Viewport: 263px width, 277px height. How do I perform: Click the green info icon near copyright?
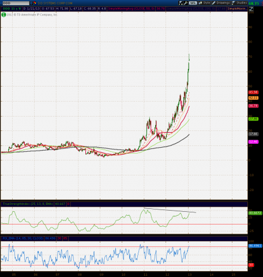point(3,14)
